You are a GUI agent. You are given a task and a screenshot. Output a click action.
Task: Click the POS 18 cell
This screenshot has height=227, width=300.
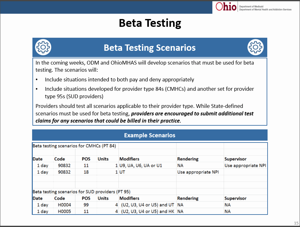tap(86, 172)
